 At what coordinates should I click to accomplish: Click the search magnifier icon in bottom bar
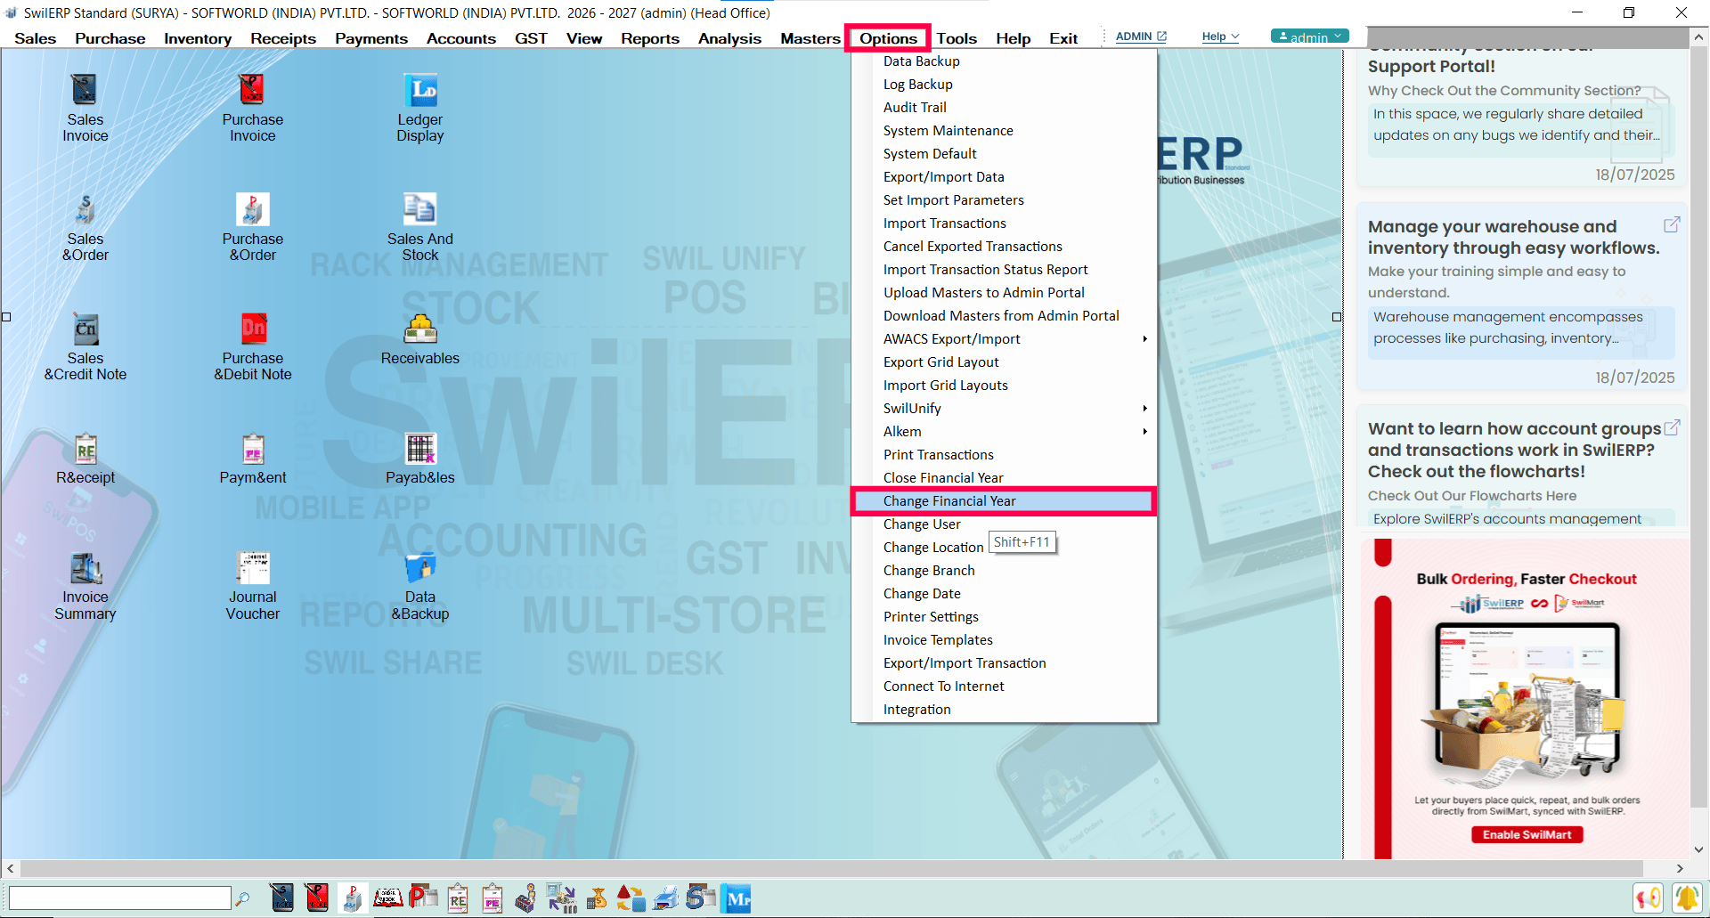(242, 899)
